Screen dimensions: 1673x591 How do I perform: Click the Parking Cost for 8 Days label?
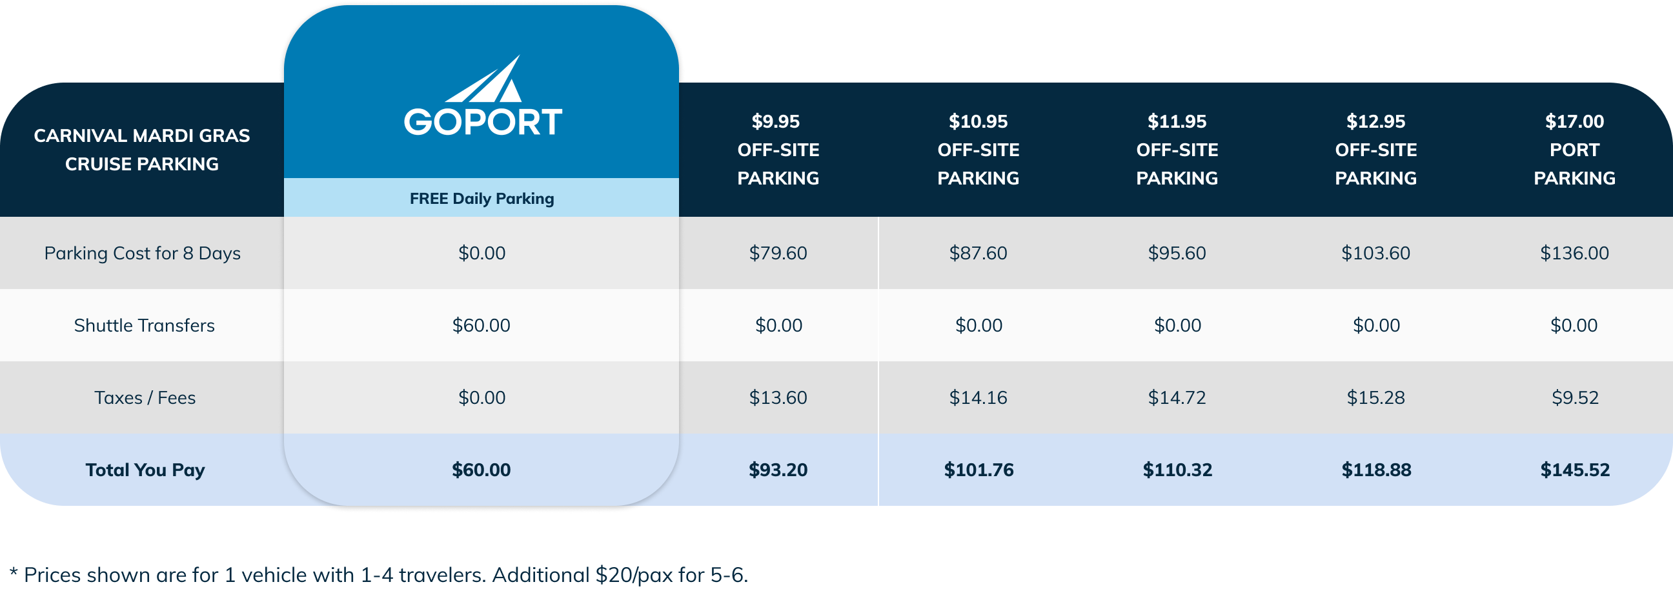point(142,253)
